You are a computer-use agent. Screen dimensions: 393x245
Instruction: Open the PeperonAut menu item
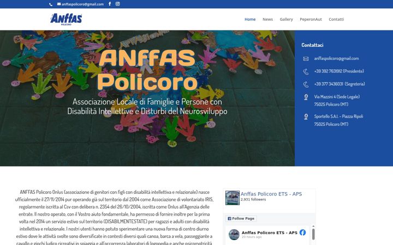point(311,19)
